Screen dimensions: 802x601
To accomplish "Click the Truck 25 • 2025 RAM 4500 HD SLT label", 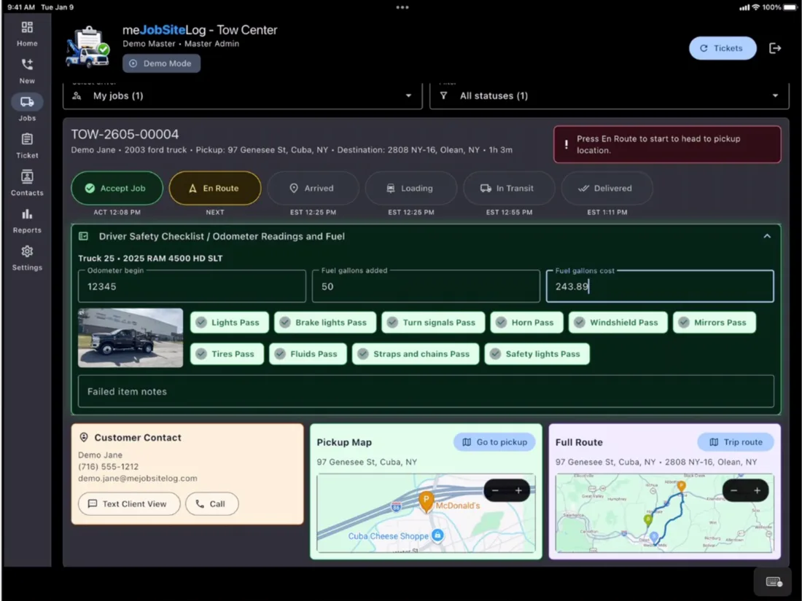I will 150,258.
